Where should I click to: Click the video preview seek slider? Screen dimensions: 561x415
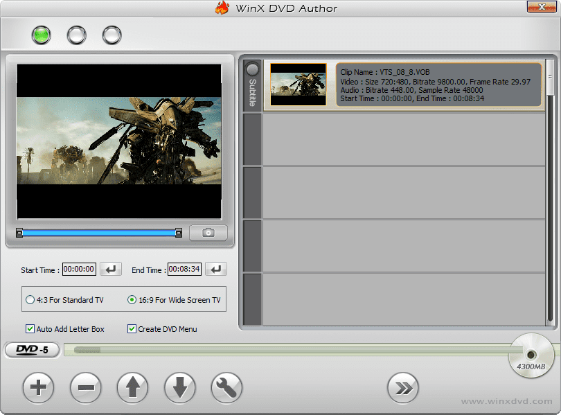[97, 233]
